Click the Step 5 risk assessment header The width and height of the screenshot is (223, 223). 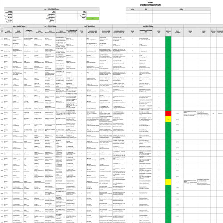coord(148,26)
